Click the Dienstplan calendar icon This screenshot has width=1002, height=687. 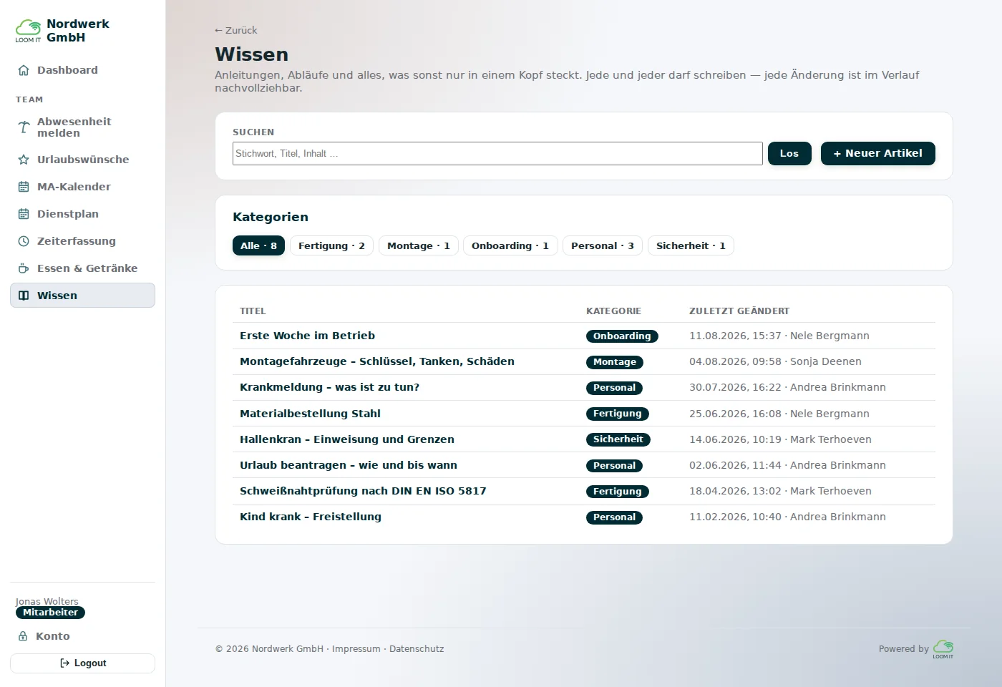pyautogui.click(x=24, y=214)
